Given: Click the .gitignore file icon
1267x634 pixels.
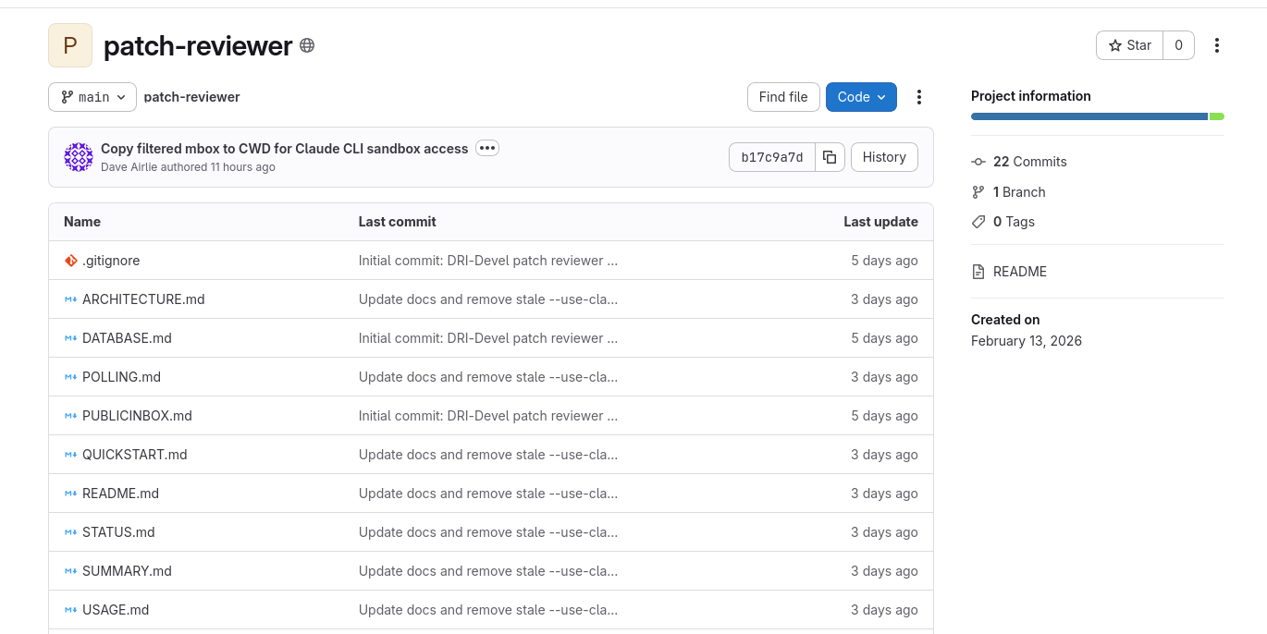Looking at the screenshot, I should (70, 261).
